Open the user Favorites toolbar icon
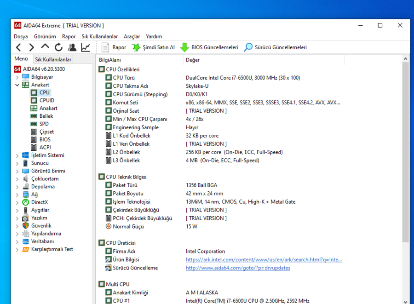The height and width of the screenshot is (304, 414). (72, 47)
